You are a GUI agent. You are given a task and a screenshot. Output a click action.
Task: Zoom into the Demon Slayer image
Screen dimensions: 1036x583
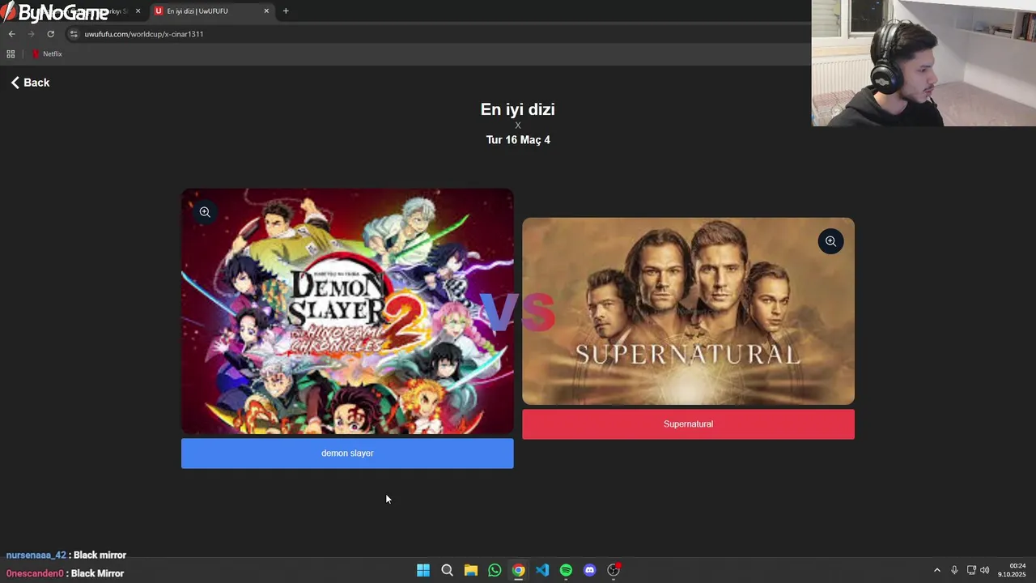tap(205, 212)
